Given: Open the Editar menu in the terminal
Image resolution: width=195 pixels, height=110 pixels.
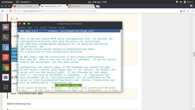Looking at the screenshot, I should 30,28.
